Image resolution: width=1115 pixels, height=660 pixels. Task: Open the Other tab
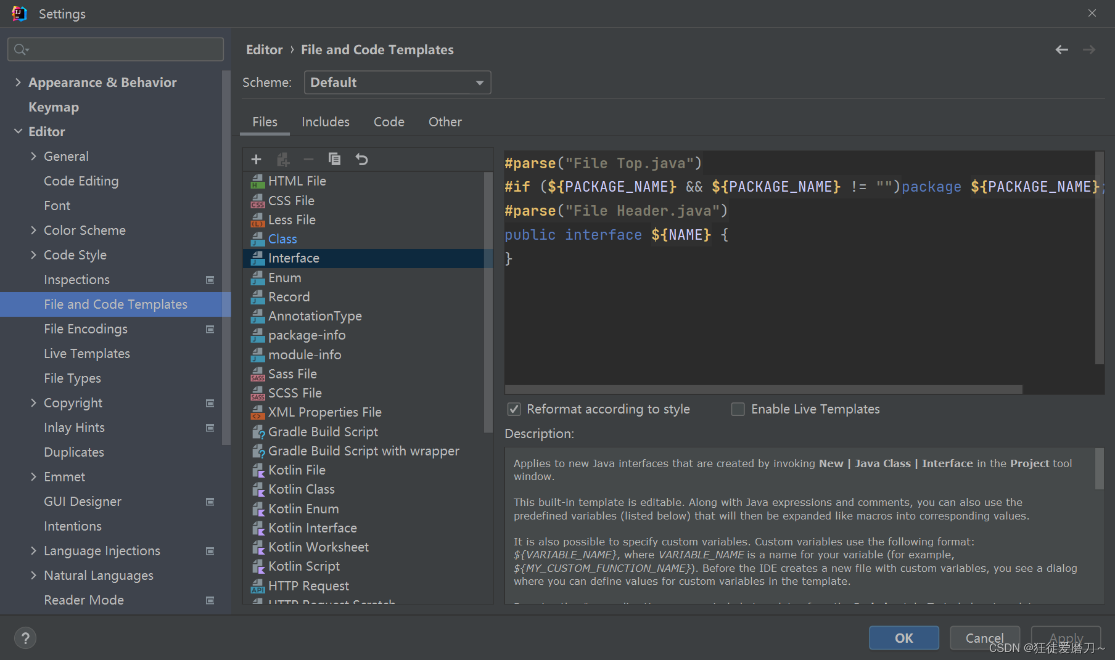(x=445, y=122)
